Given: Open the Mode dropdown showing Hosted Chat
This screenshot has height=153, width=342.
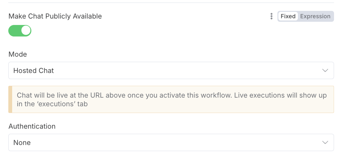Looking at the screenshot, I should coord(171,70).
